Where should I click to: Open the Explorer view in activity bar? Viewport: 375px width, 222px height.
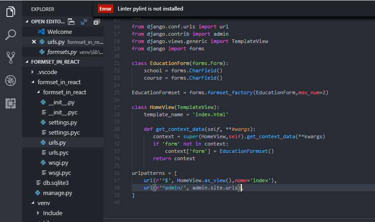pyautogui.click(x=11, y=11)
